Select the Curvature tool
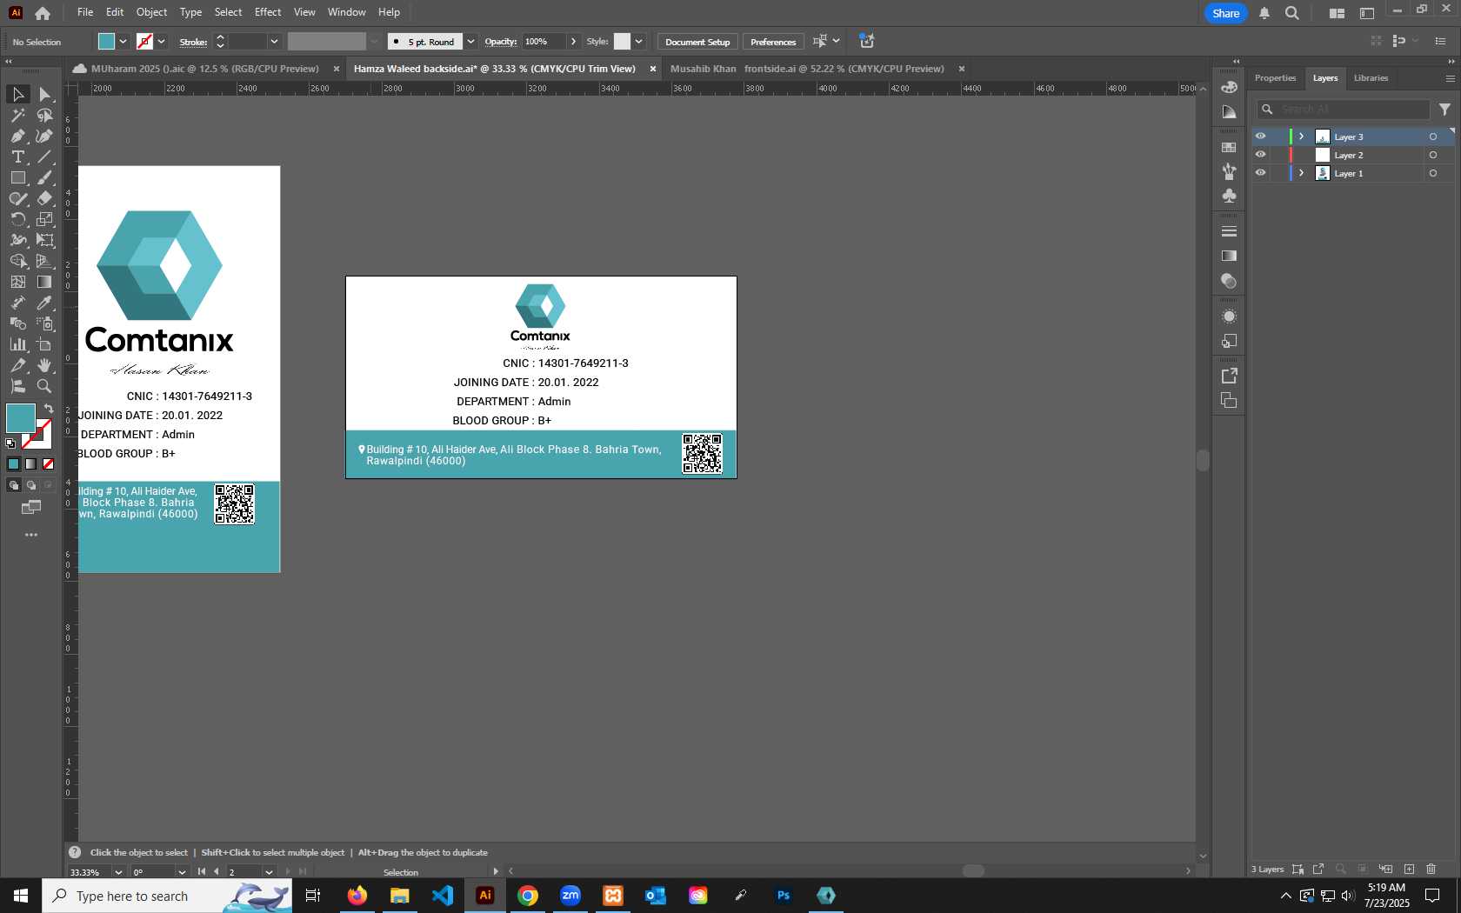Viewport: 1461px width, 913px height. coord(44,136)
